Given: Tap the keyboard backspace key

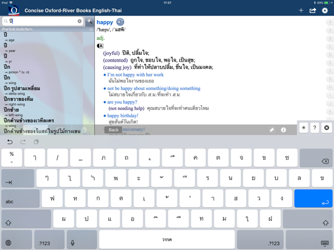Looking at the screenshot, I should (316, 158).
